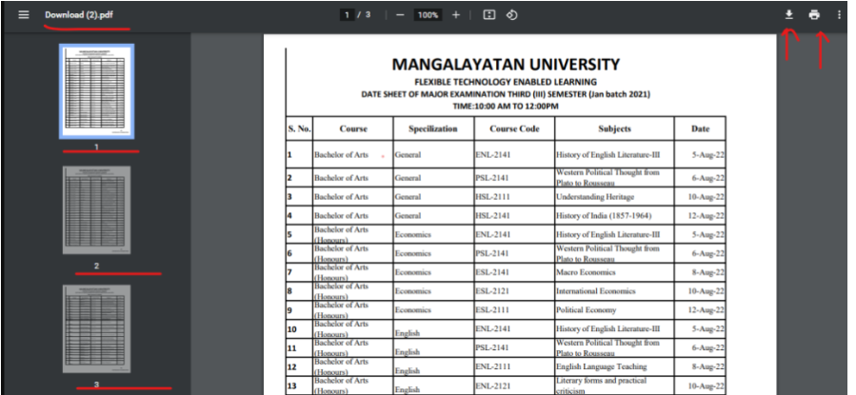Viewport: 856px width, 395px height.
Task: Click the Subjects column header
Action: (614, 128)
